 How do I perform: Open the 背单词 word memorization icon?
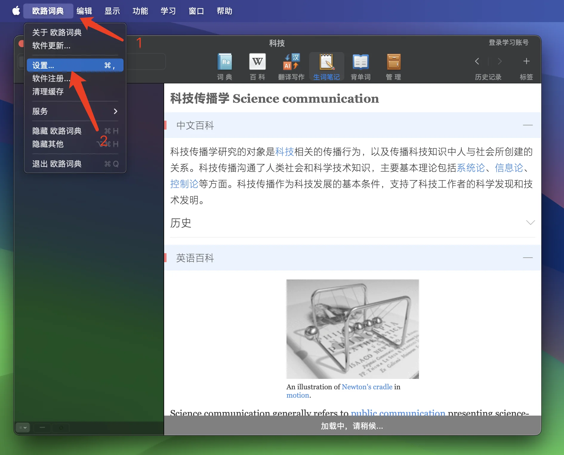[x=360, y=67]
